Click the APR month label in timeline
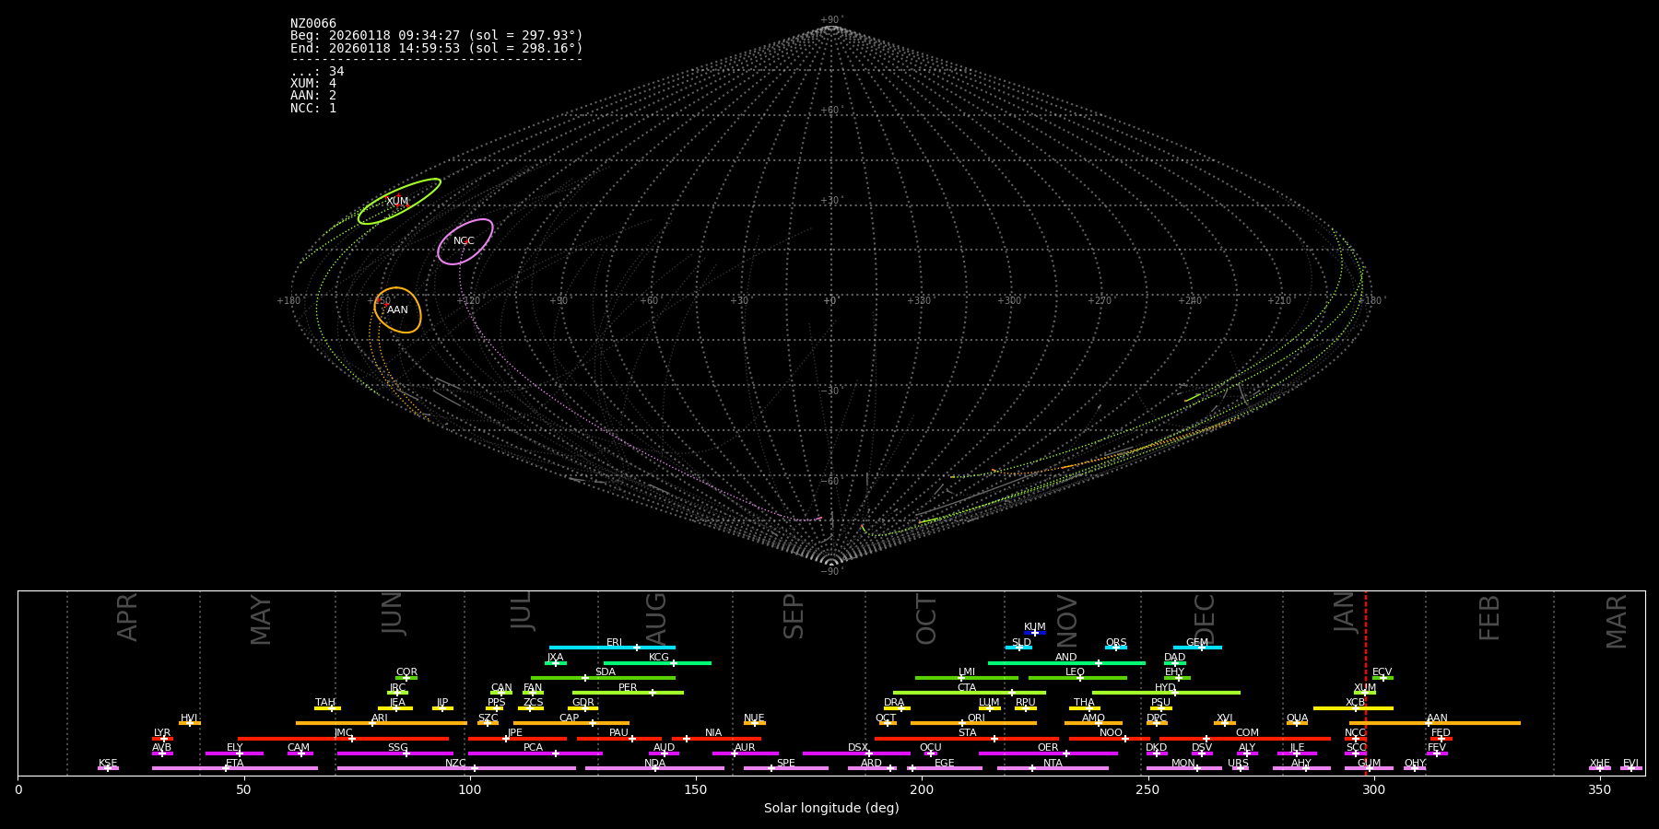 coord(127,616)
